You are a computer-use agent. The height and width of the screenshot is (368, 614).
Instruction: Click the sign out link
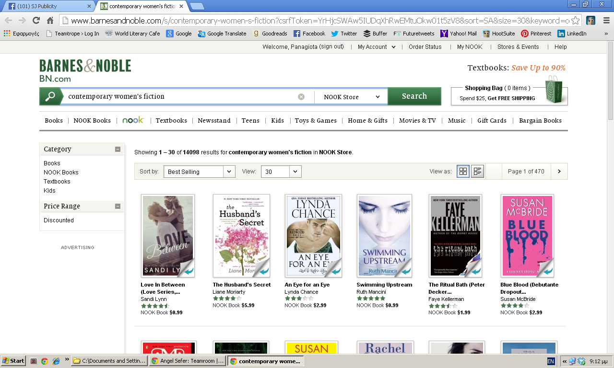331,47
